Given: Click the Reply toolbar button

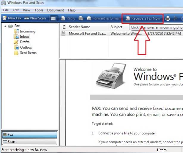Looking at the screenshot, I should [x=68, y=18].
